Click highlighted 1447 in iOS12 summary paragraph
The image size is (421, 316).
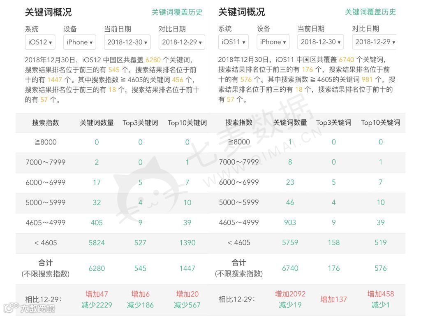click(55, 80)
